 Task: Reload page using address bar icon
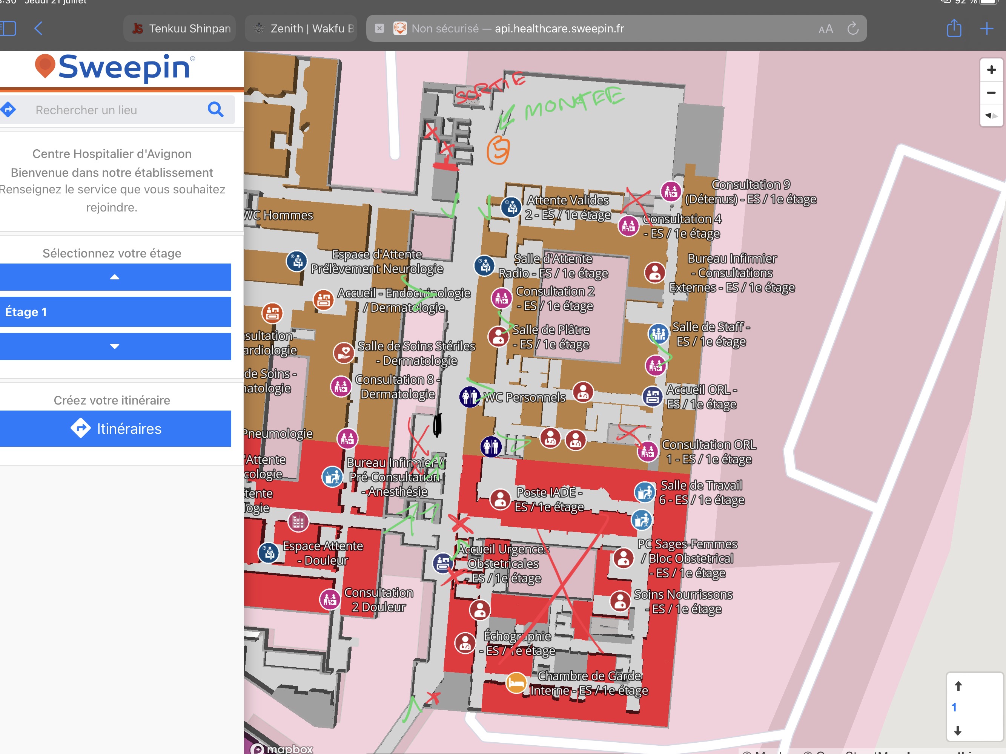tap(853, 29)
